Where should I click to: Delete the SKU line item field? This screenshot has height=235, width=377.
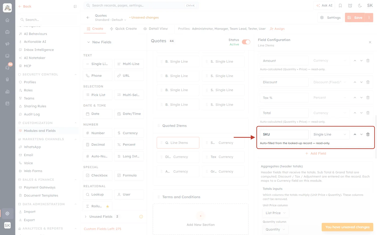(x=368, y=134)
